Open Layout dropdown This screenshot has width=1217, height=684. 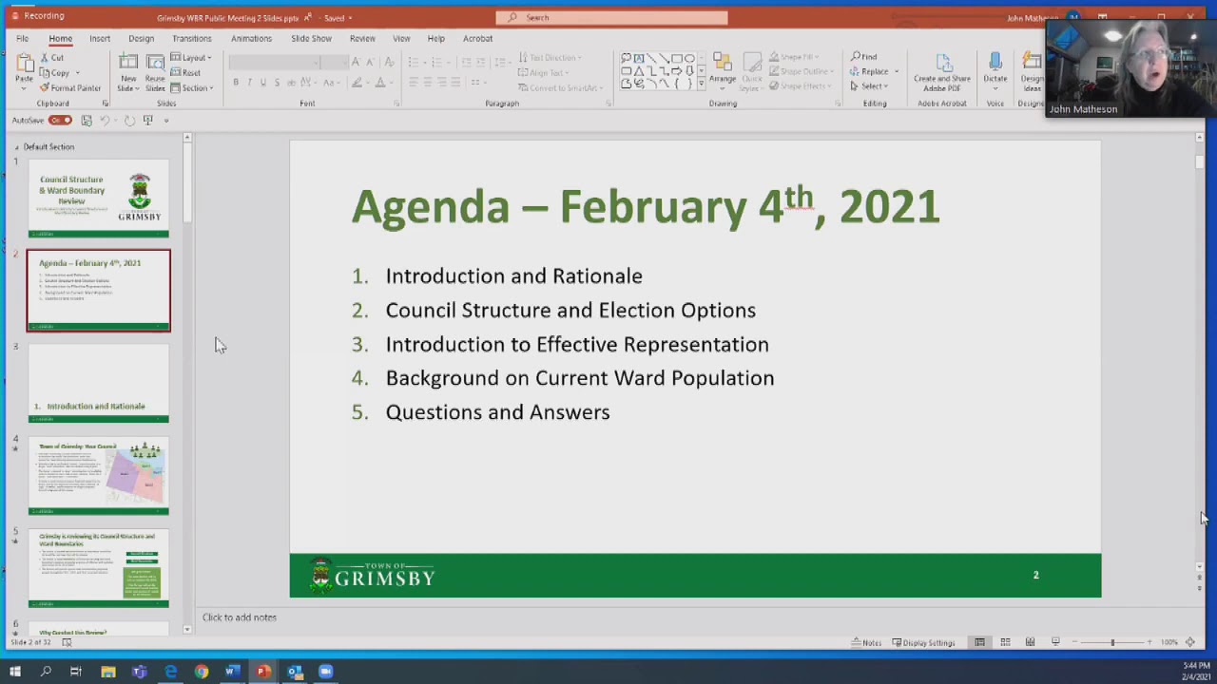(x=192, y=58)
